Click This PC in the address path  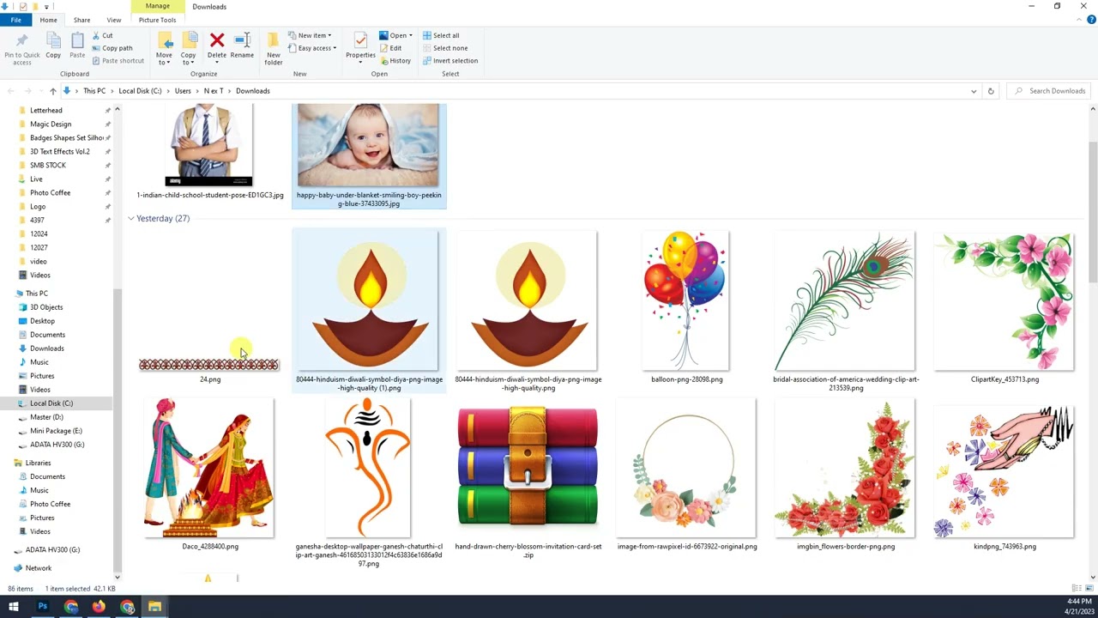94,91
